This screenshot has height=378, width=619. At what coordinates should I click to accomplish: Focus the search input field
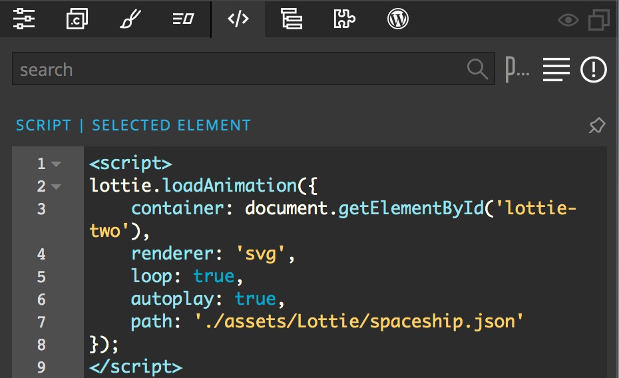[253, 69]
